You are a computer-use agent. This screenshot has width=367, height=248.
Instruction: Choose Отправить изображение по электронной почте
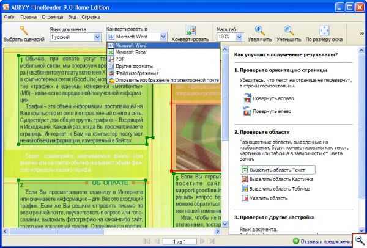click(x=163, y=80)
